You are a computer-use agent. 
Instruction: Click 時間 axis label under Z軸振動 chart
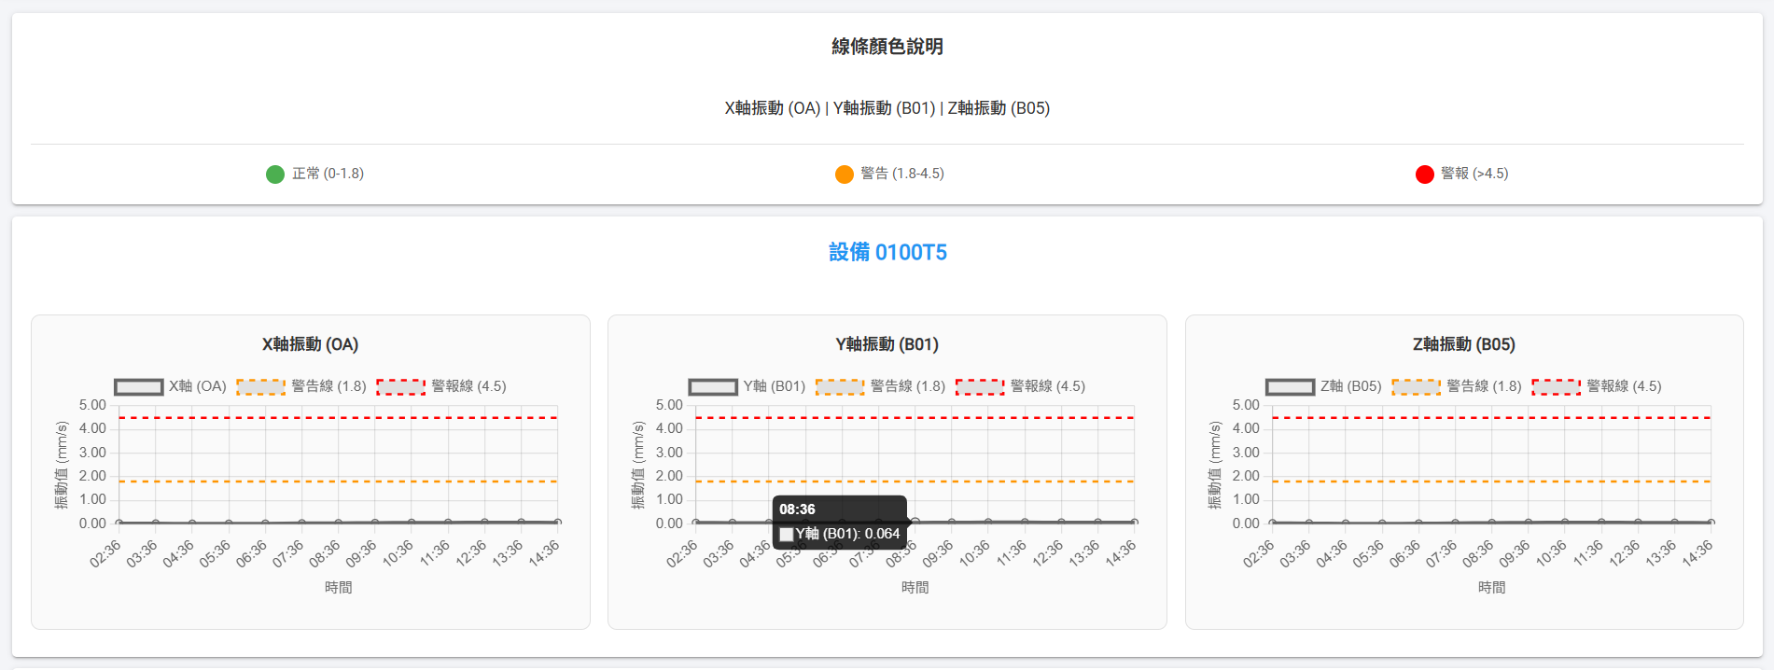pos(1491,588)
